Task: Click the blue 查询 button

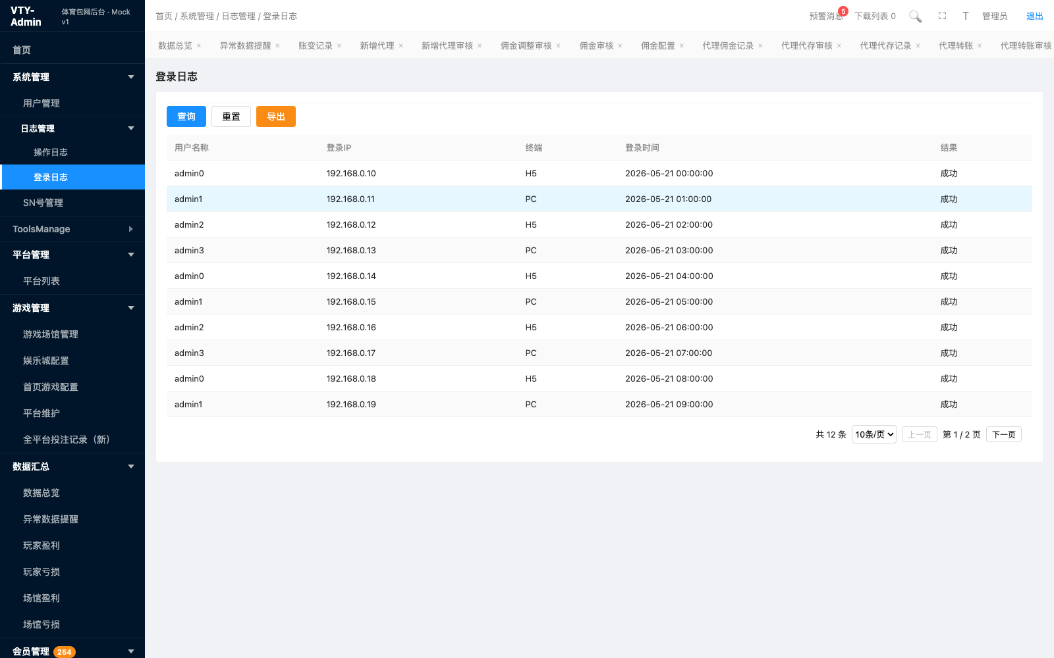Action: coord(186,116)
